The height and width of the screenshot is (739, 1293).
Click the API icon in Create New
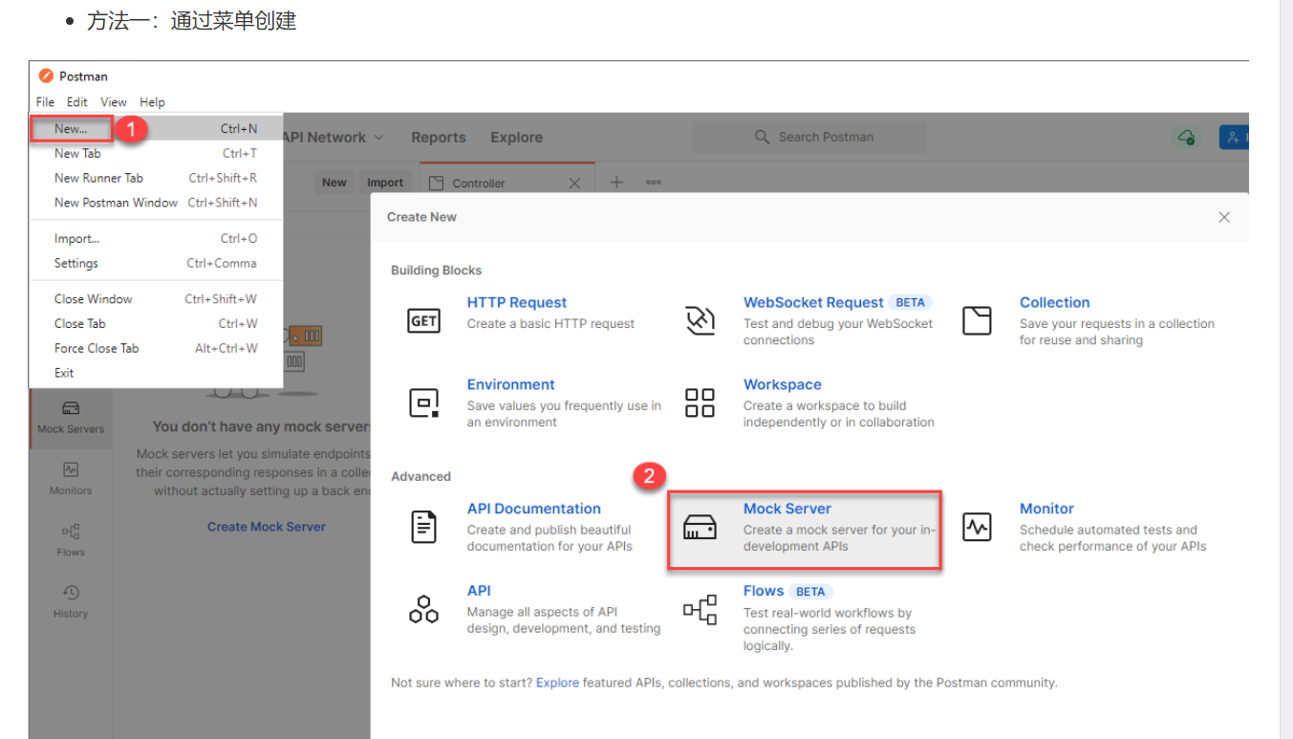coord(423,609)
